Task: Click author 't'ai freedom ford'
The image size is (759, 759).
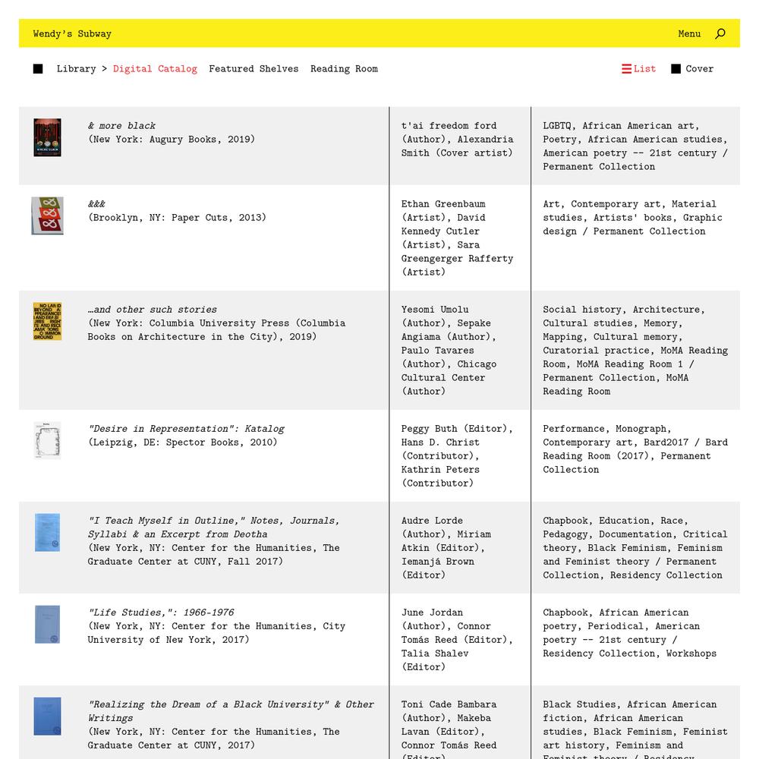Action: click(449, 126)
